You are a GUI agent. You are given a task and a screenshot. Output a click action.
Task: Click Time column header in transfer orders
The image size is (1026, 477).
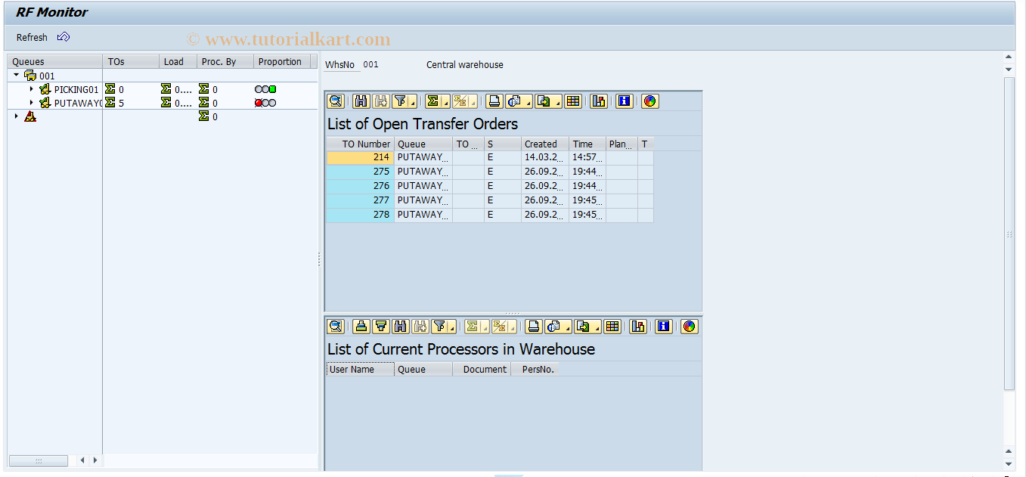pyautogui.click(x=587, y=144)
